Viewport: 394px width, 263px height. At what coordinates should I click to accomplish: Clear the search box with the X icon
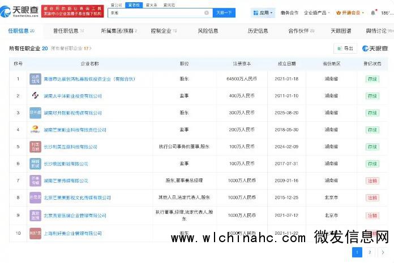point(207,13)
